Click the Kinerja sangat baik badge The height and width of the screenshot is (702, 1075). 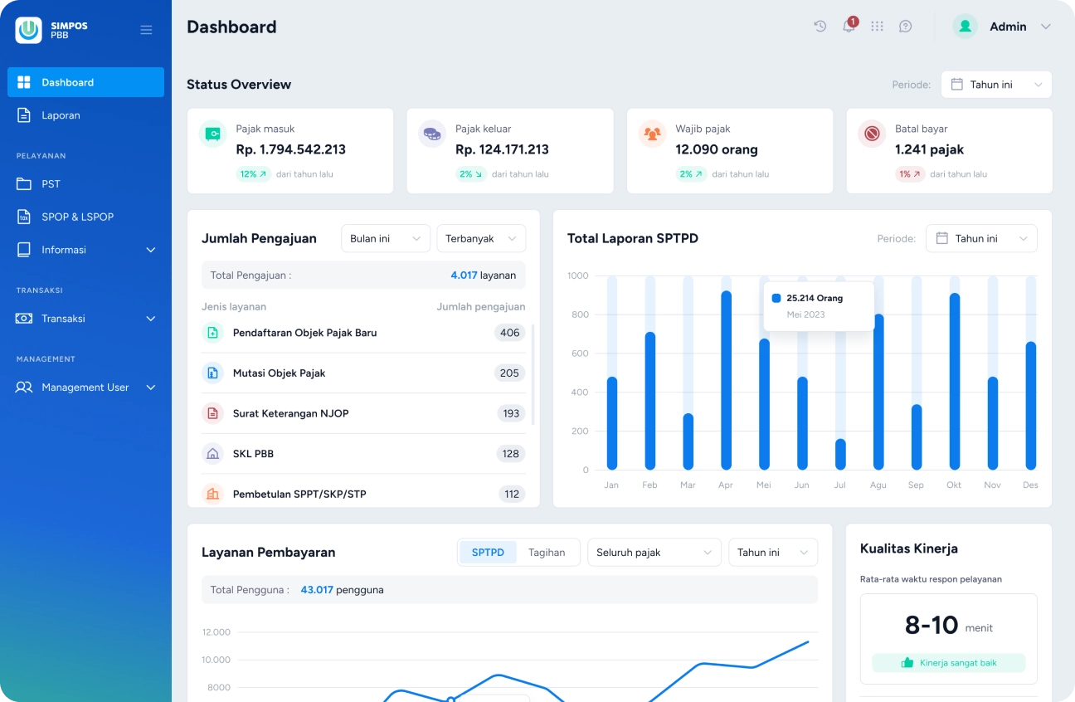click(x=949, y=663)
